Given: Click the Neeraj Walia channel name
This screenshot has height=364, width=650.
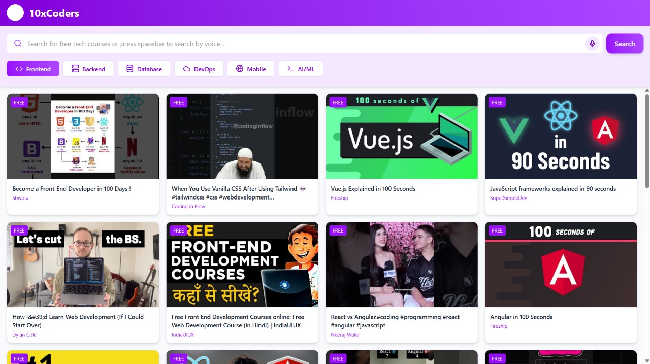Looking at the screenshot, I should (x=345, y=335).
